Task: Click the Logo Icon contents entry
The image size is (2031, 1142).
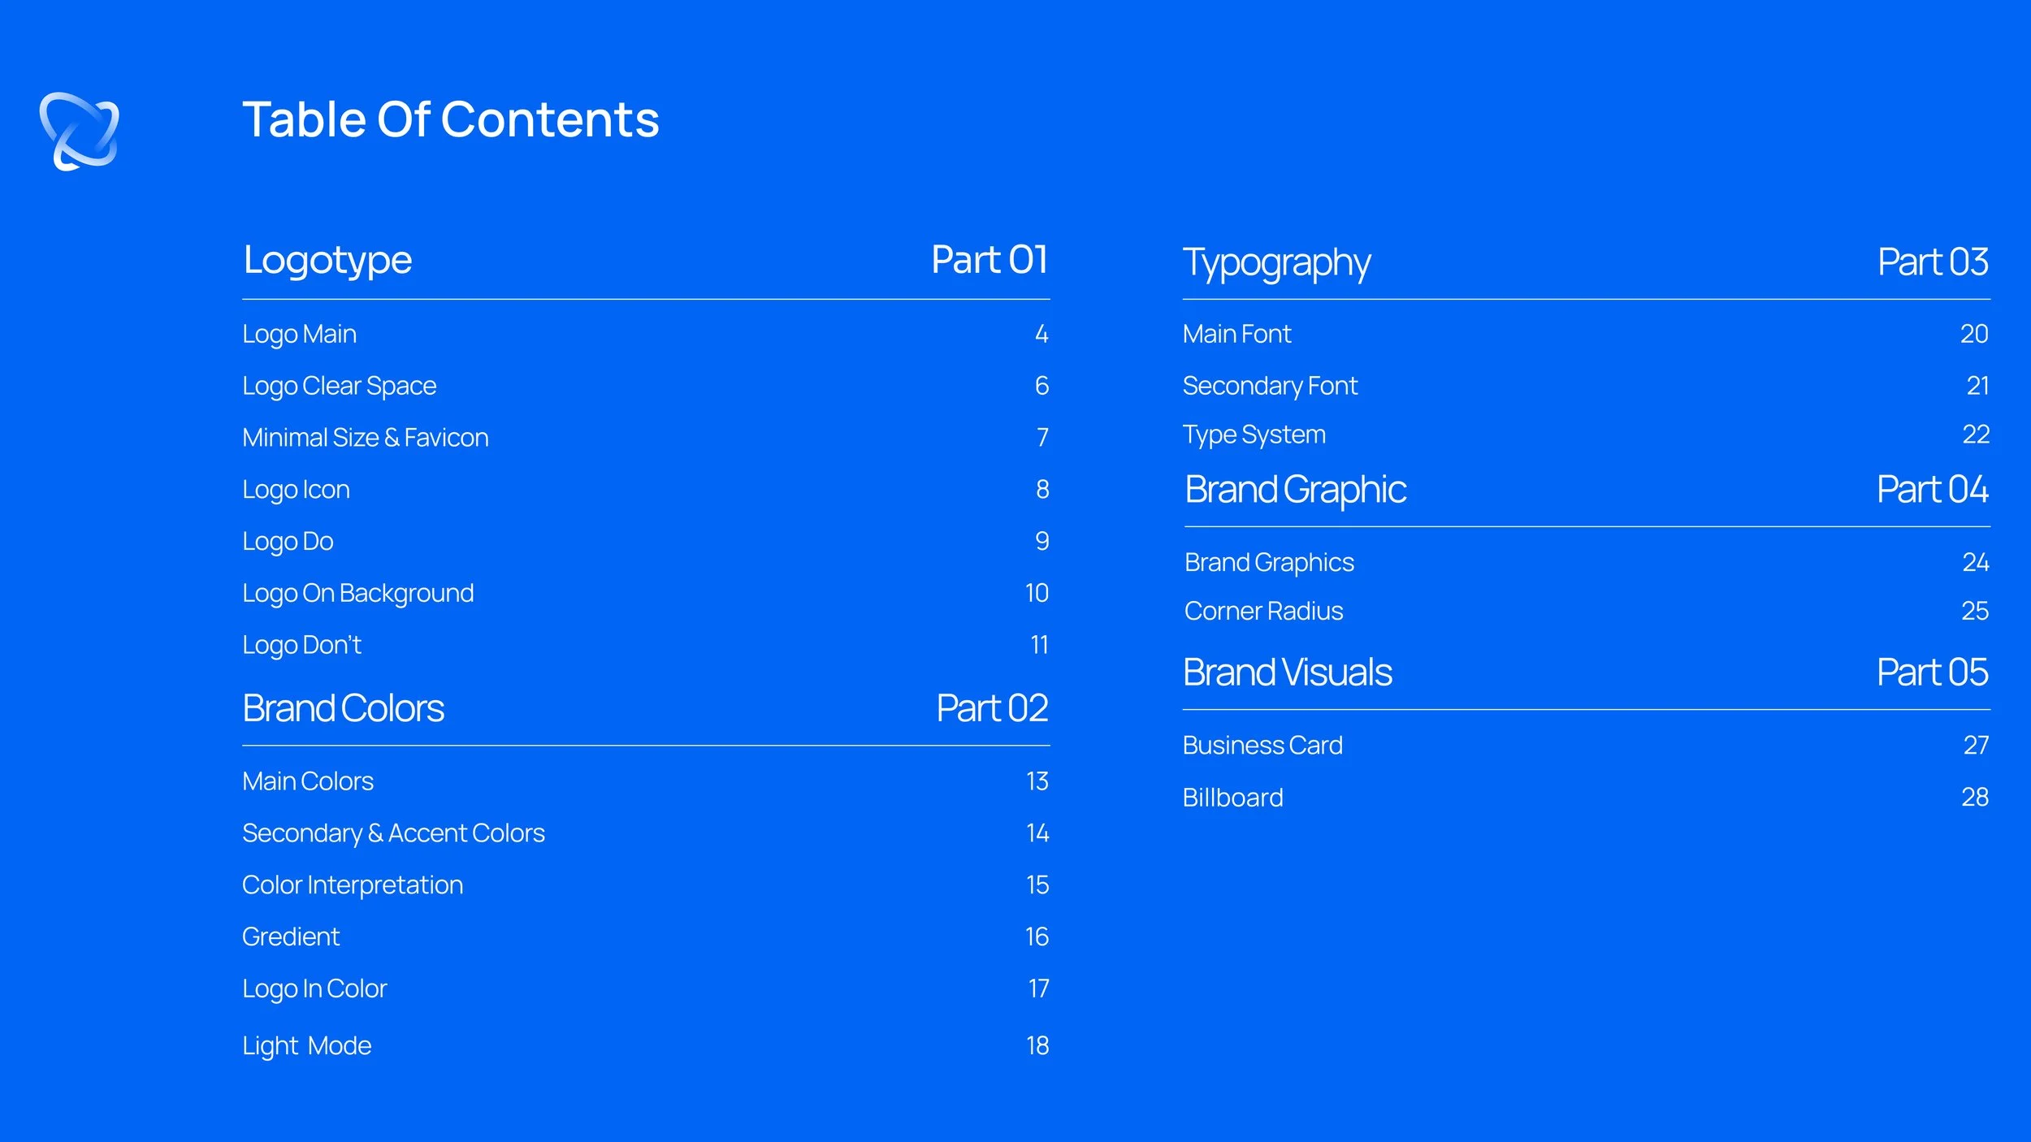Action: (x=296, y=490)
